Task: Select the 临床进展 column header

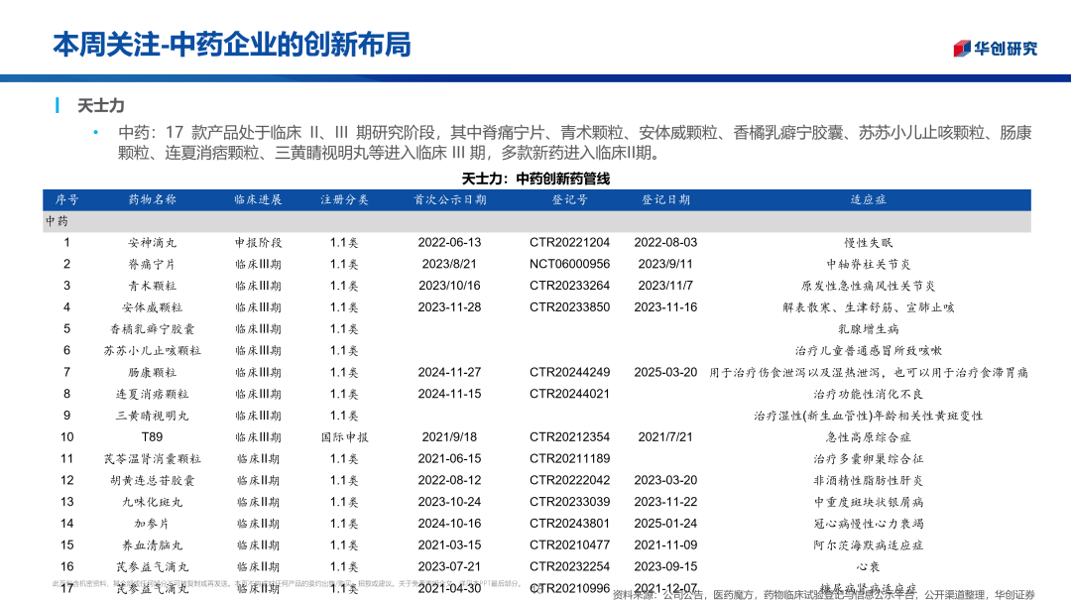Action: point(258,200)
